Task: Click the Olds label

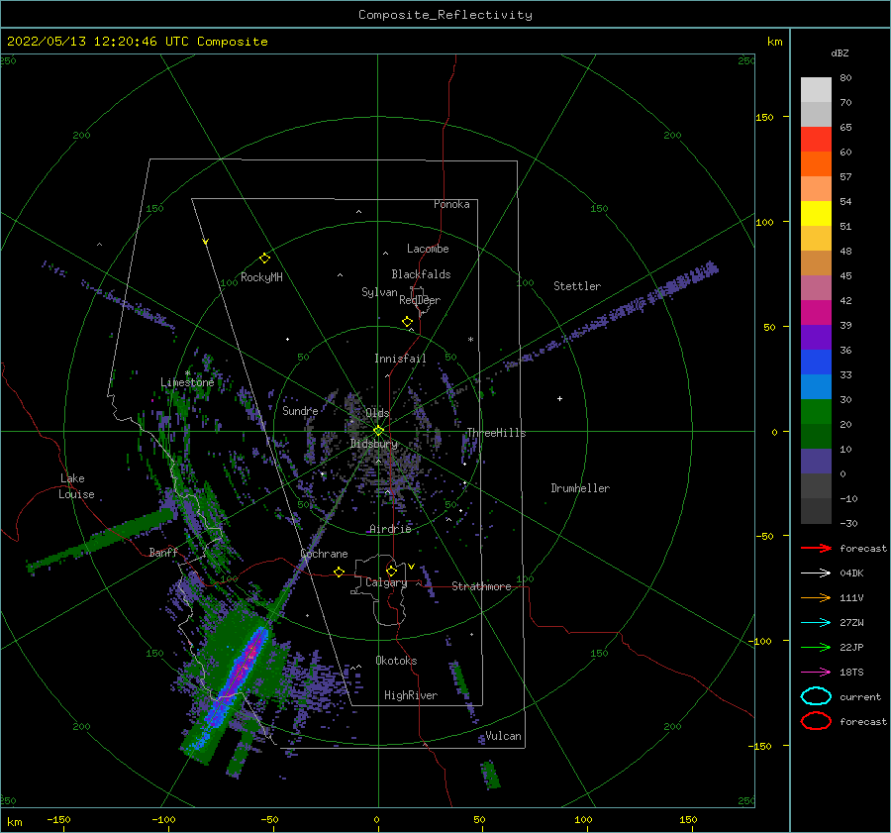Action: pyautogui.click(x=377, y=413)
